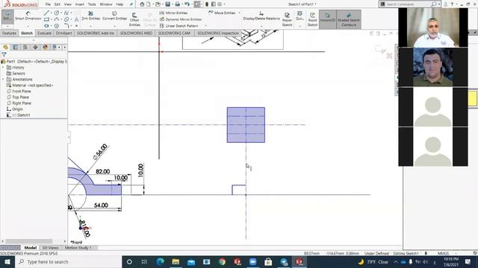Click the filter funnel icon in tree
Image resolution: width=478 pixels, height=268 pixels.
[x=4, y=54]
